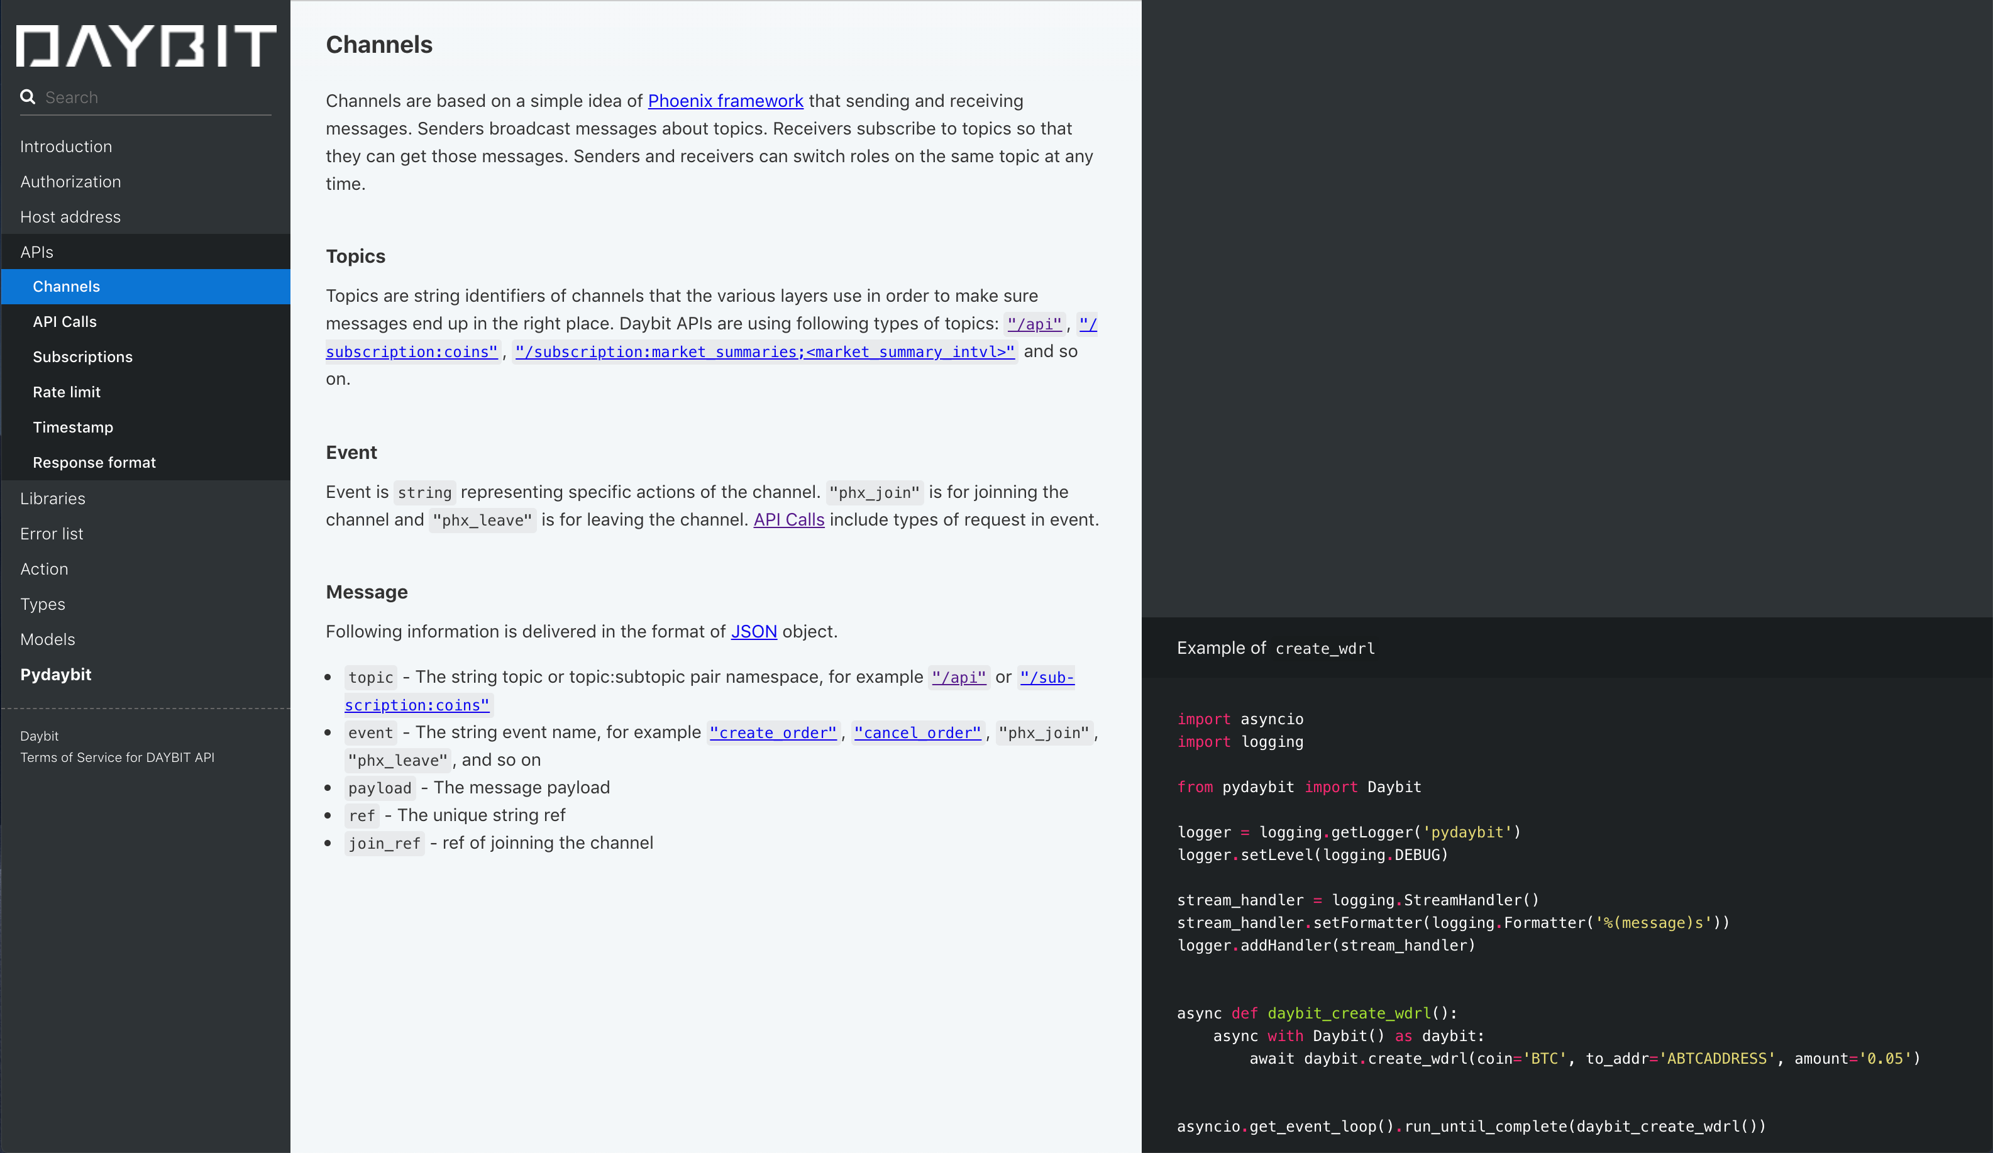Click the ref code term
1993x1153 pixels.
[362, 816]
